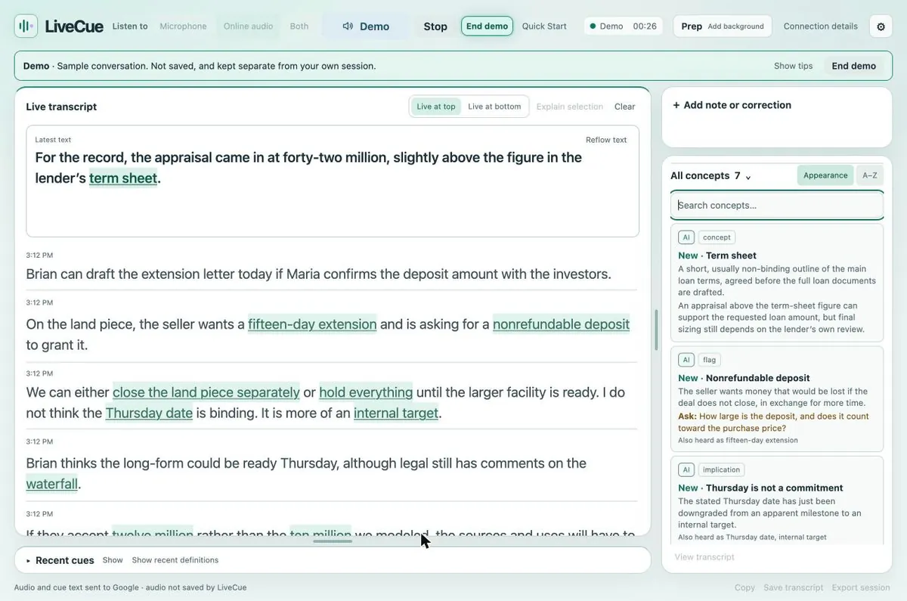Image resolution: width=907 pixels, height=601 pixels.
Task: Open Connection details
Action: click(820, 26)
